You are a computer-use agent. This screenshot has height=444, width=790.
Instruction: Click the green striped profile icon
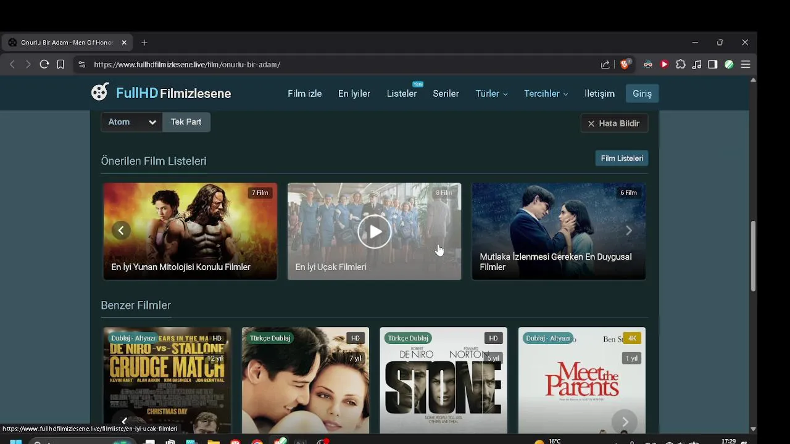(x=729, y=64)
